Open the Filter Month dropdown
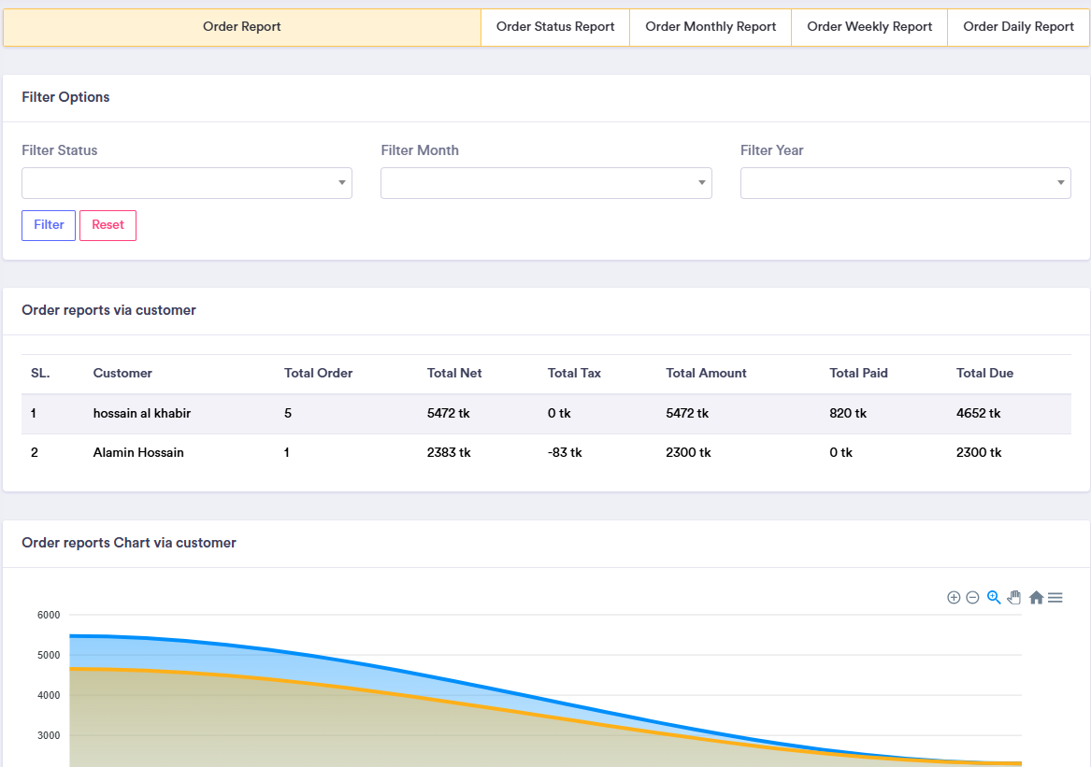The width and height of the screenshot is (1091, 767). [x=546, y=183]
